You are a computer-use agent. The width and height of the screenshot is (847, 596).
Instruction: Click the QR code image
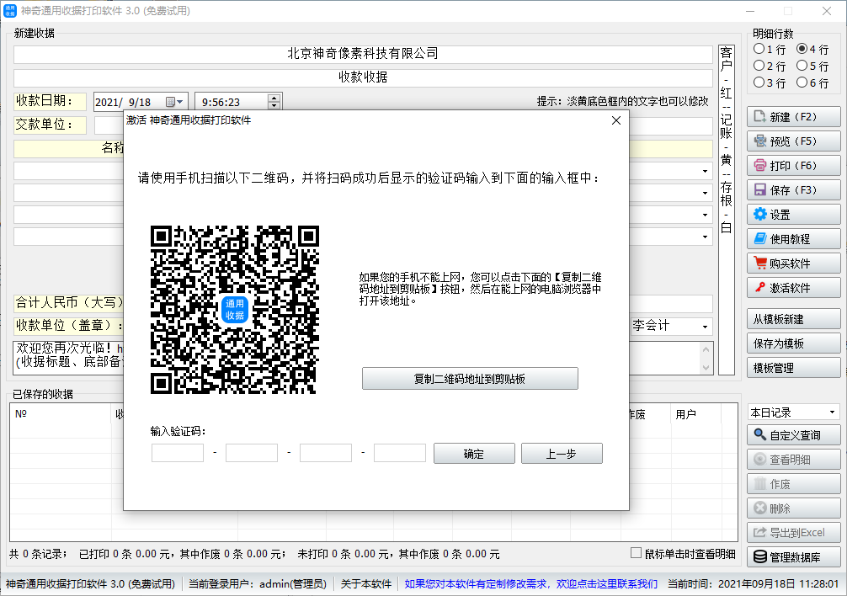click(234, 309)
